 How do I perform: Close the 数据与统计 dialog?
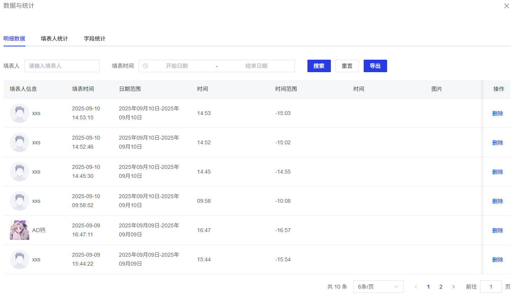point(507,6)
